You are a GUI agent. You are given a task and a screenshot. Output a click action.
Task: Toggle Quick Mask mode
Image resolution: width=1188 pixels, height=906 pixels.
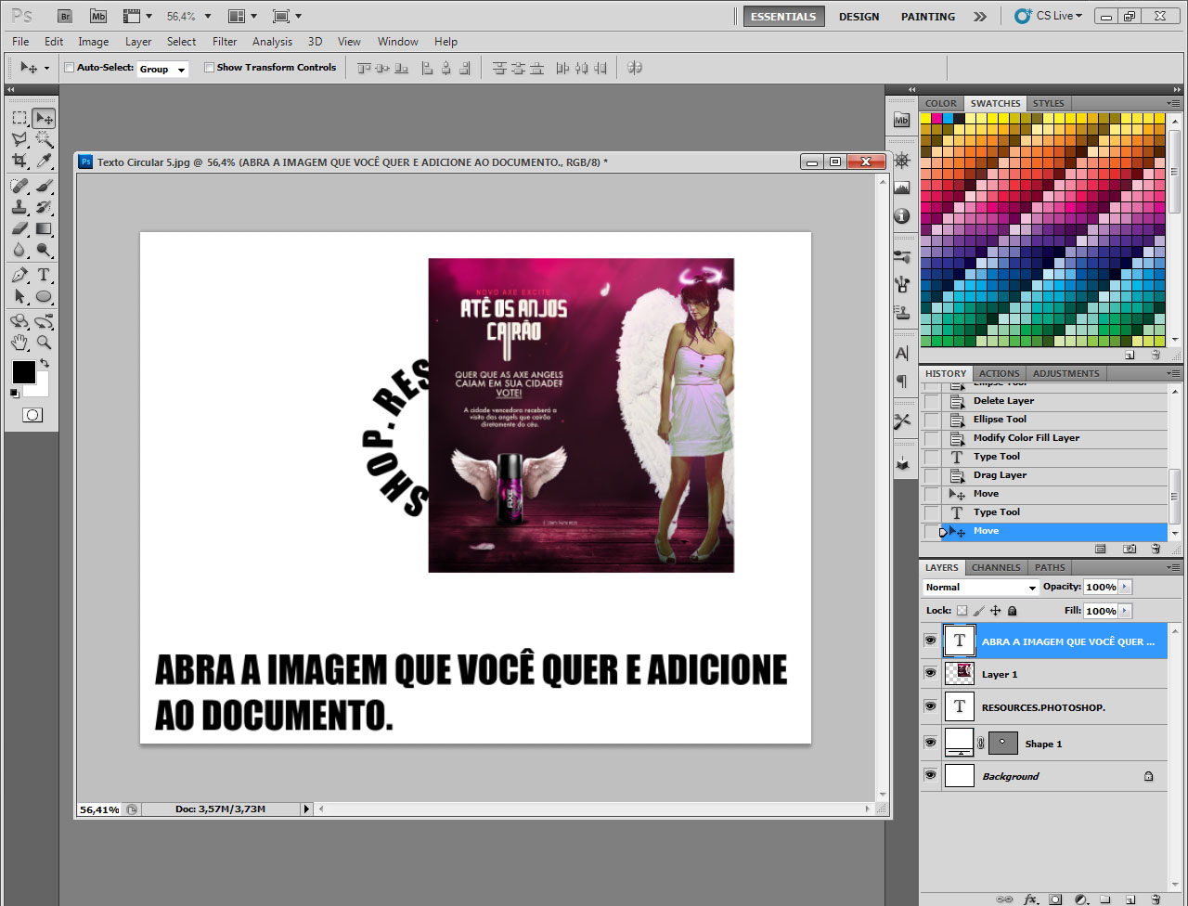[x=32, y=415]
